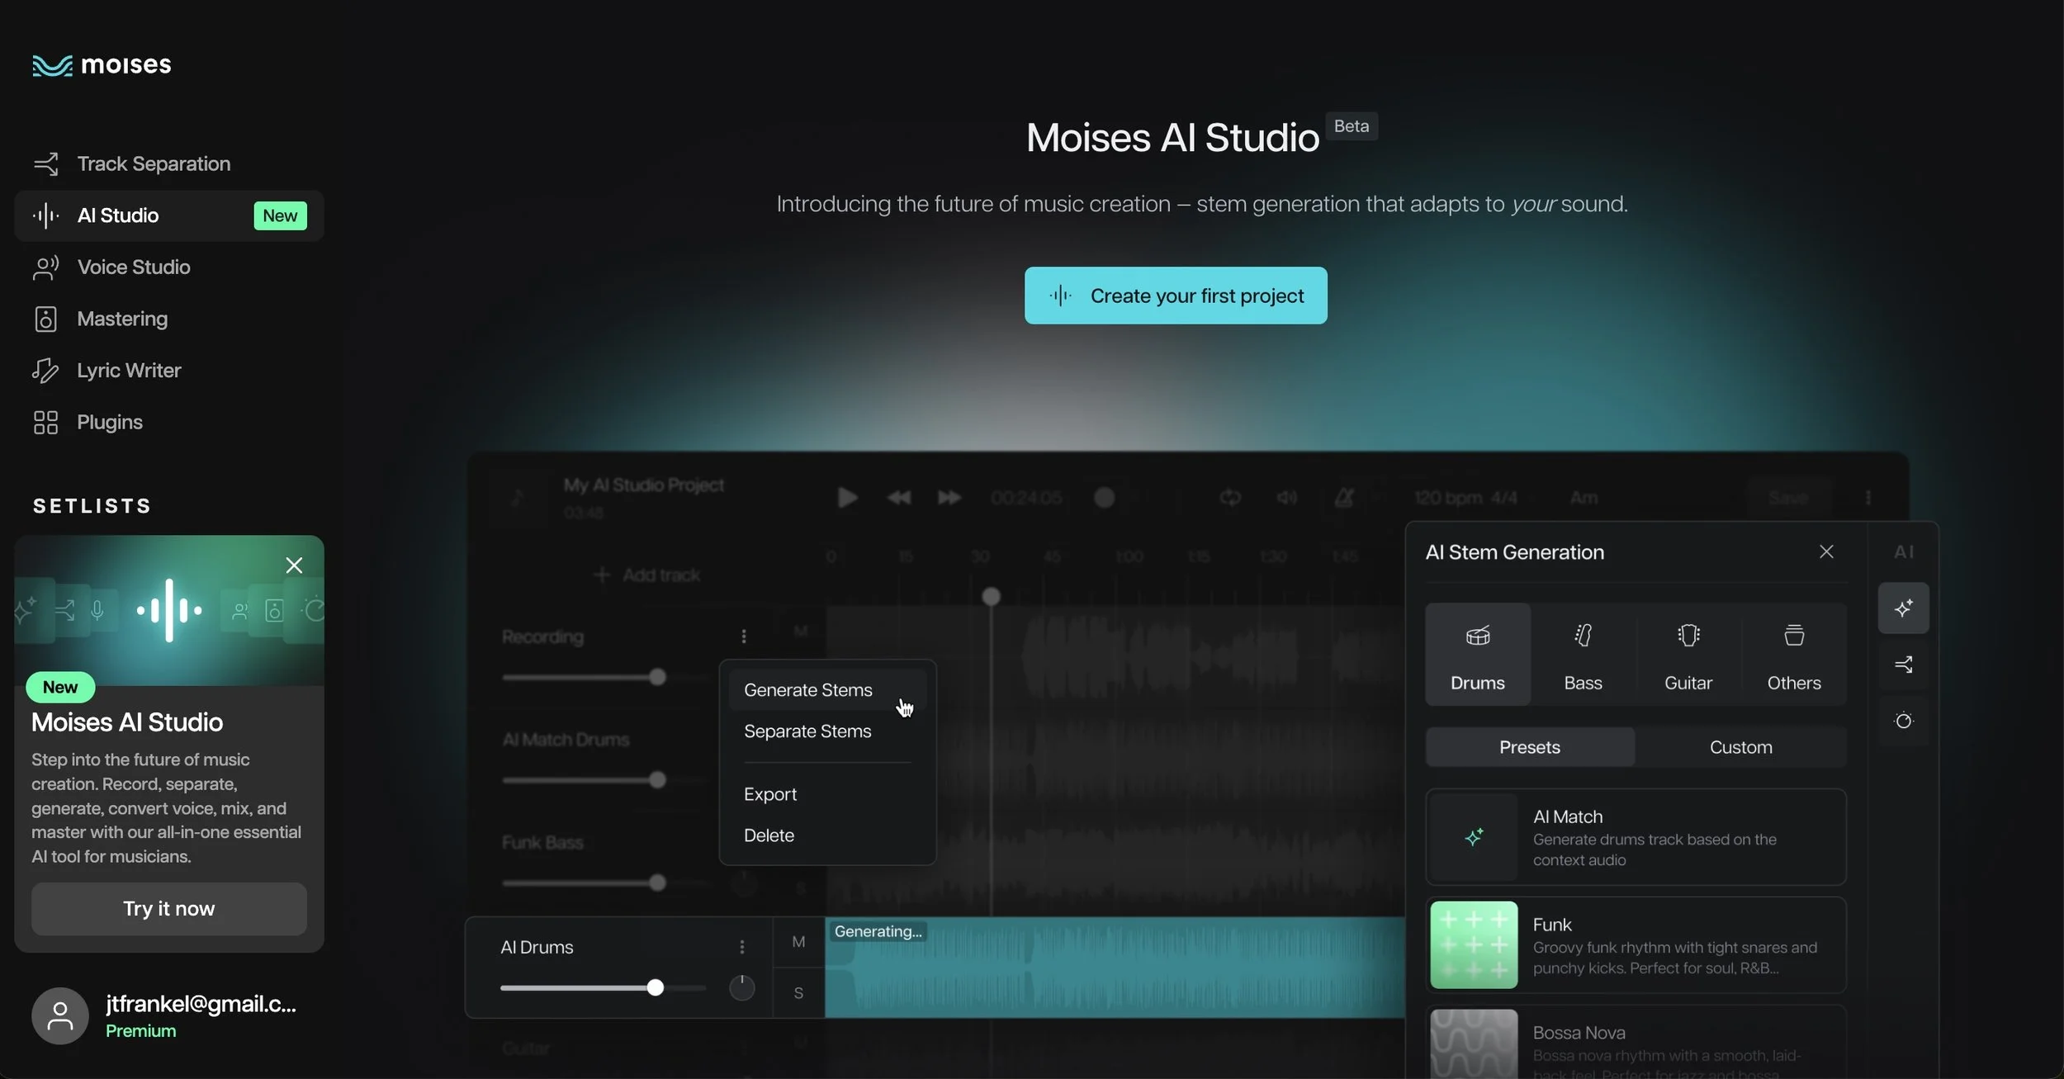This screenshot has width=2064, height=1079.
Task: Click the volume speaker icon in transport
Action: [1286, 498]
